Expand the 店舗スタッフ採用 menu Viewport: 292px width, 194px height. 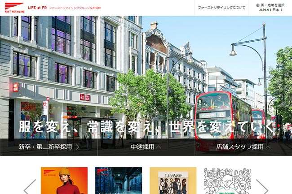click(243, 147)
